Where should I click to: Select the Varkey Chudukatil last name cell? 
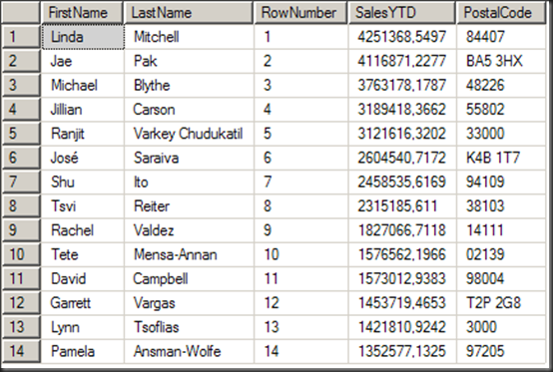pyautogui.click(x=189, y=134)
